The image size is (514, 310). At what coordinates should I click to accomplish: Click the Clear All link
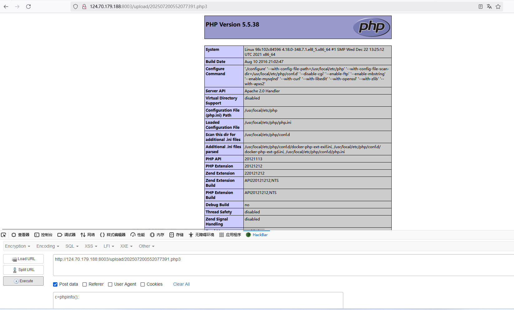click(181, 284)
